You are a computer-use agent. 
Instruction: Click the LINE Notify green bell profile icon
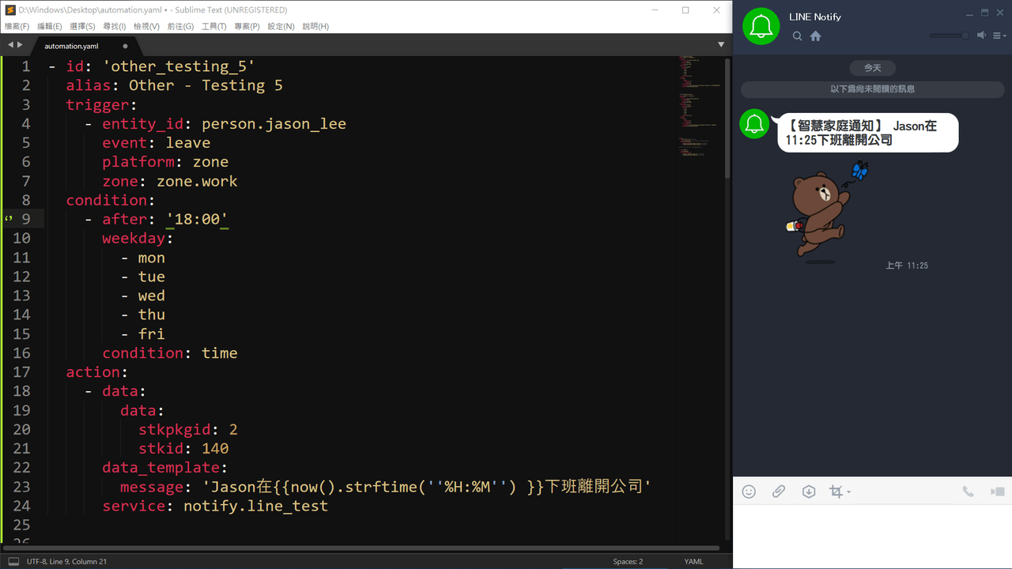[x=761, y=26]
